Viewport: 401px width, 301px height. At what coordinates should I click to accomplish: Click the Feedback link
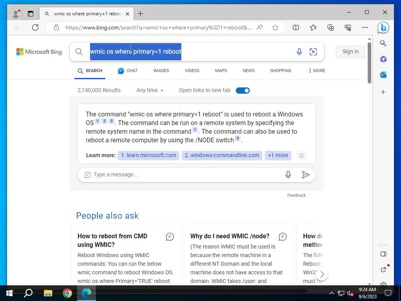pyautogui.click(x=296, y=195)
